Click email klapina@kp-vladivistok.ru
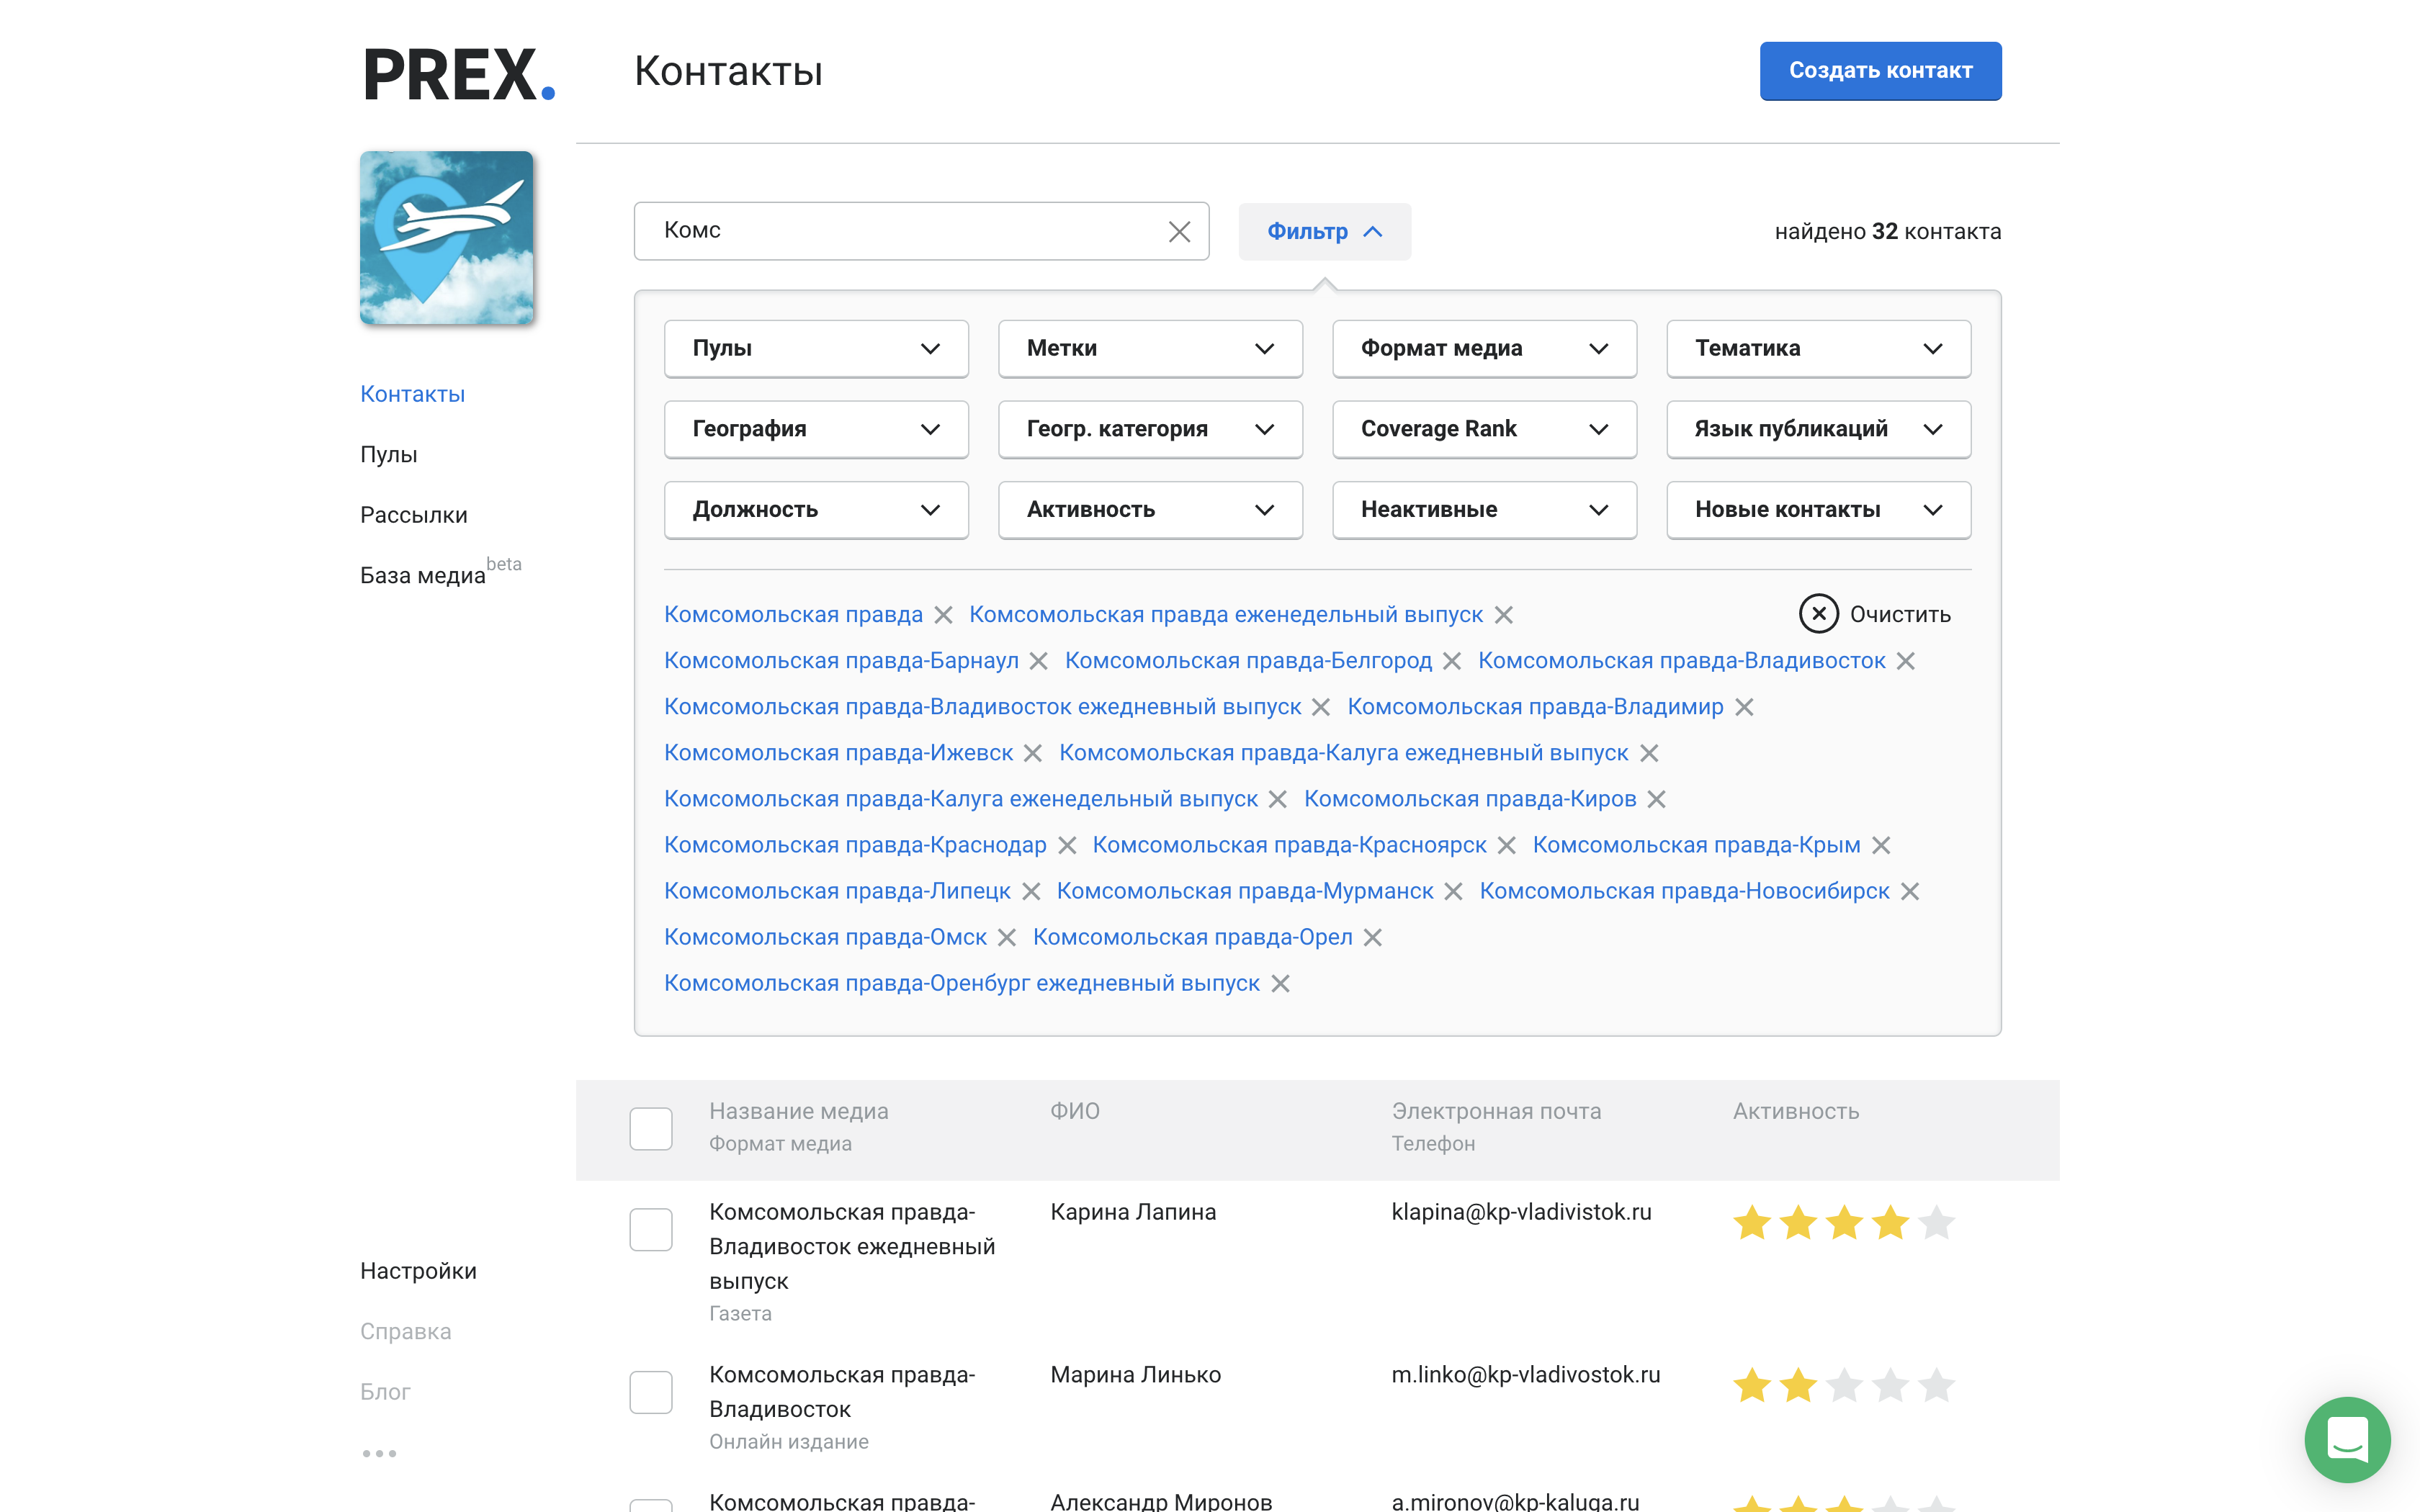Screen dimensions: 2420x1512 click(1521, 1212)
